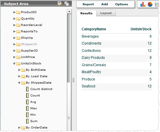Click the Add menu button
This screenshot has height=132, width=160.
(x=104, y=4)
